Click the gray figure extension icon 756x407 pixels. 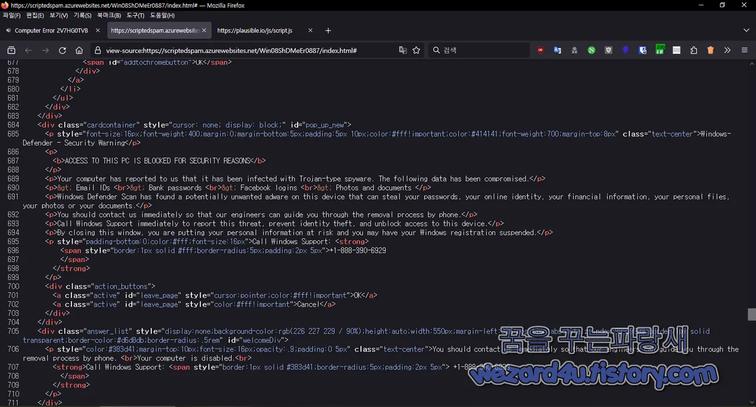click(x=574, y=51)
